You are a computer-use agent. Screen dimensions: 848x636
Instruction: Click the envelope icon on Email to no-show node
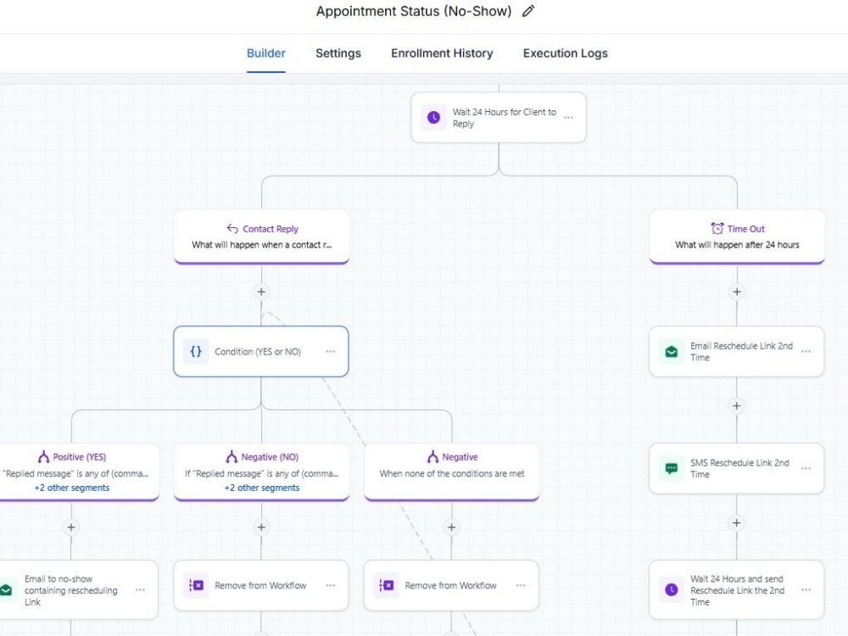click(x=6, y=590)
